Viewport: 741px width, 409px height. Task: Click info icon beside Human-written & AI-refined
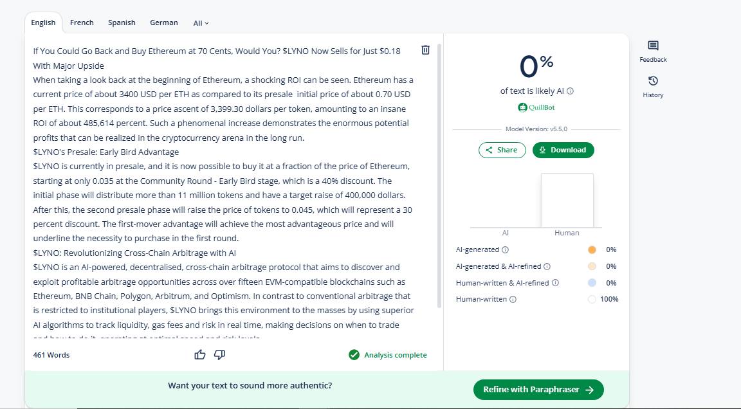[556, 283]
